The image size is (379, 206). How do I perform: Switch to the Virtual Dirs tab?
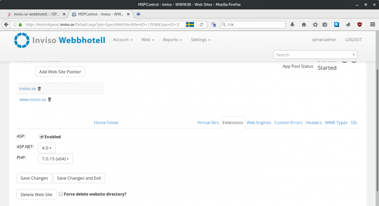click(208, 123)
